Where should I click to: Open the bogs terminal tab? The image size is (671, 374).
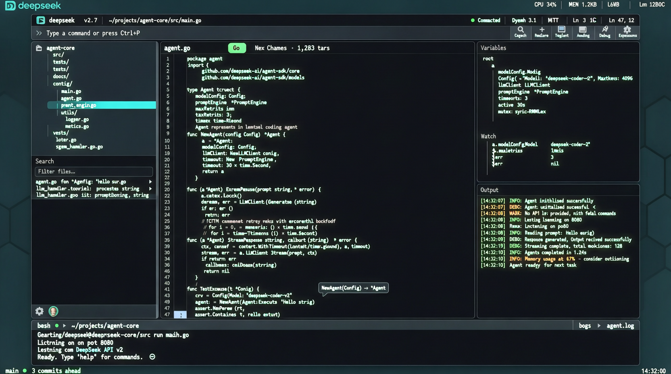coord(585,326)
